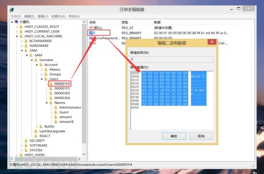Click the 000001F5 folder icon
Viewport: 264px width, 174px height.
point(51,88)
